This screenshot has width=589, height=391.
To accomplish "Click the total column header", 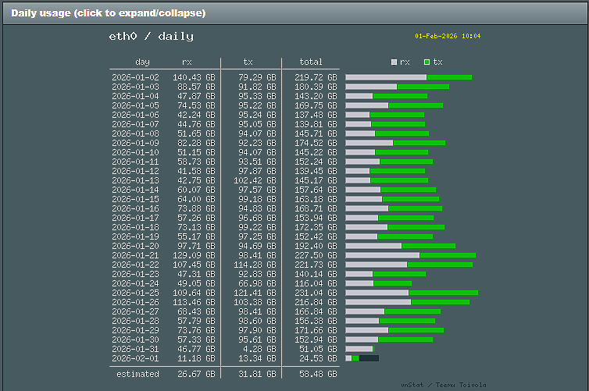I will point(311,62).
